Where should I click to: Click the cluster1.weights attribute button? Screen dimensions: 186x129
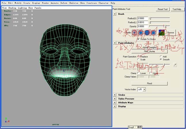(x=149, y=47)
